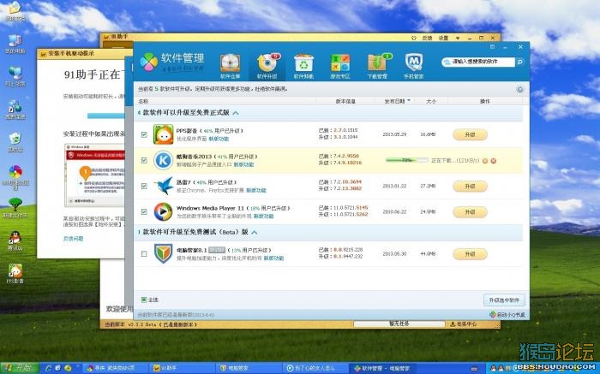The width and height of the screenshot is (600, 374).
Task: Click 升级 button for PPS影音
Action: click(x=470, y=134)
